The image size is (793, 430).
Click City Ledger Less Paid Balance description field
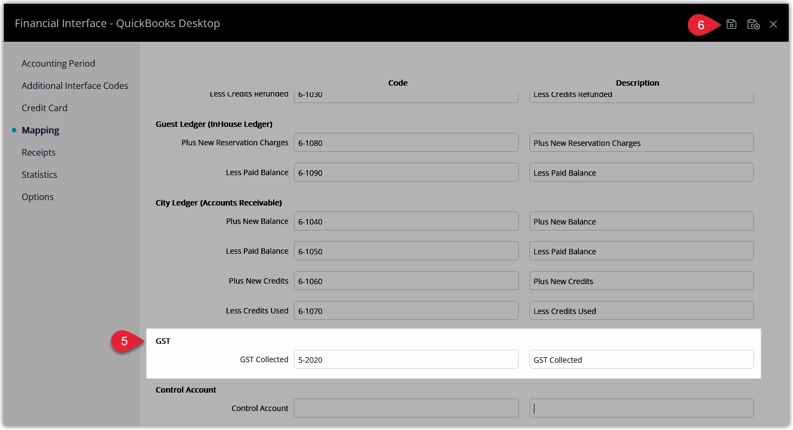(641, 251)
